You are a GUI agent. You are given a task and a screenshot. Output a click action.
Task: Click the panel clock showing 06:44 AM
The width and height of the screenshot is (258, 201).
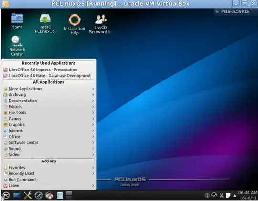click(x=247, y=195)
